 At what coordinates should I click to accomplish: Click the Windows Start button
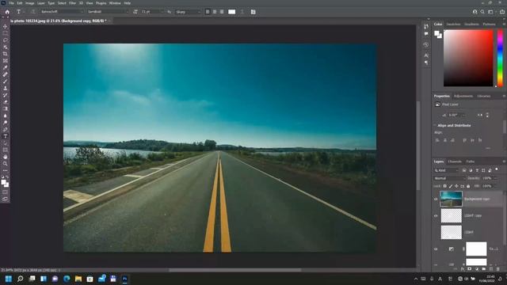click(x=9, y=279)
